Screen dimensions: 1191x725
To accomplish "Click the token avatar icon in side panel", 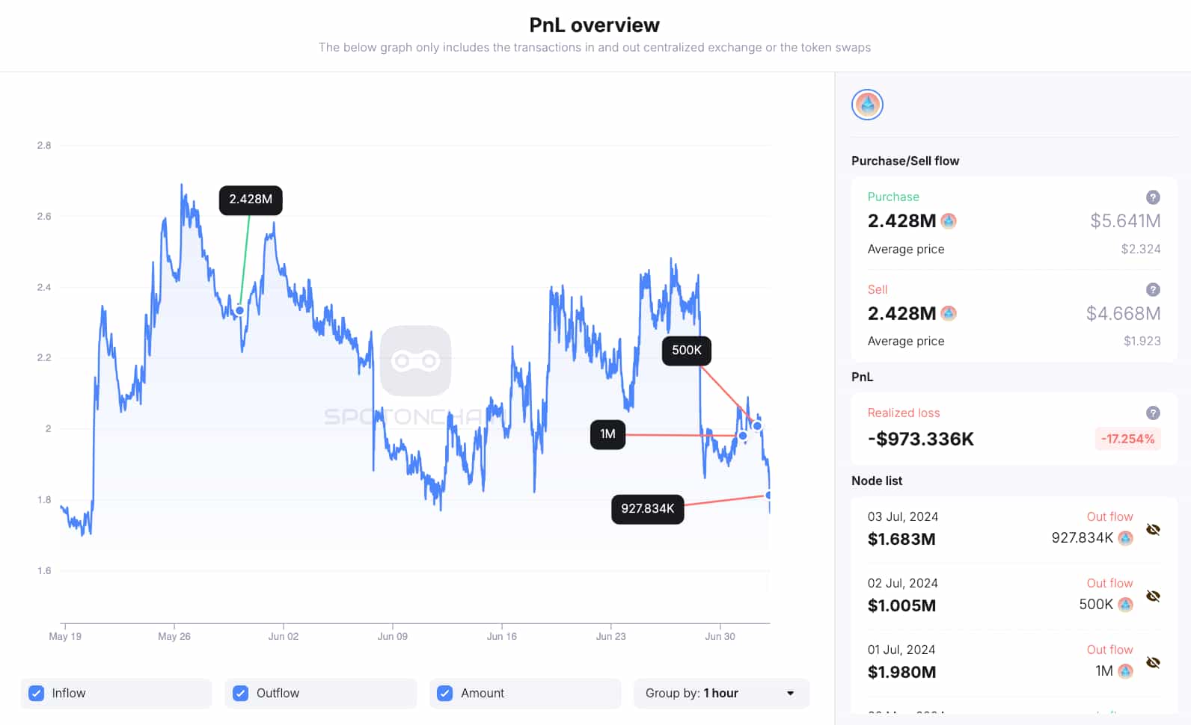I will click(x=867, y=105).
